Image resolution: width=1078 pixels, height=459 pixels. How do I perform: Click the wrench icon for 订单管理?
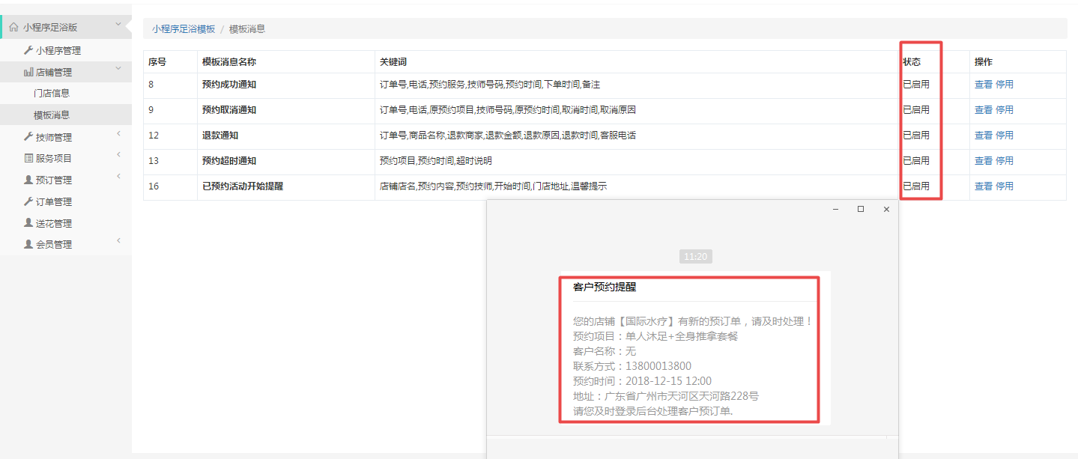click(28, 202)
